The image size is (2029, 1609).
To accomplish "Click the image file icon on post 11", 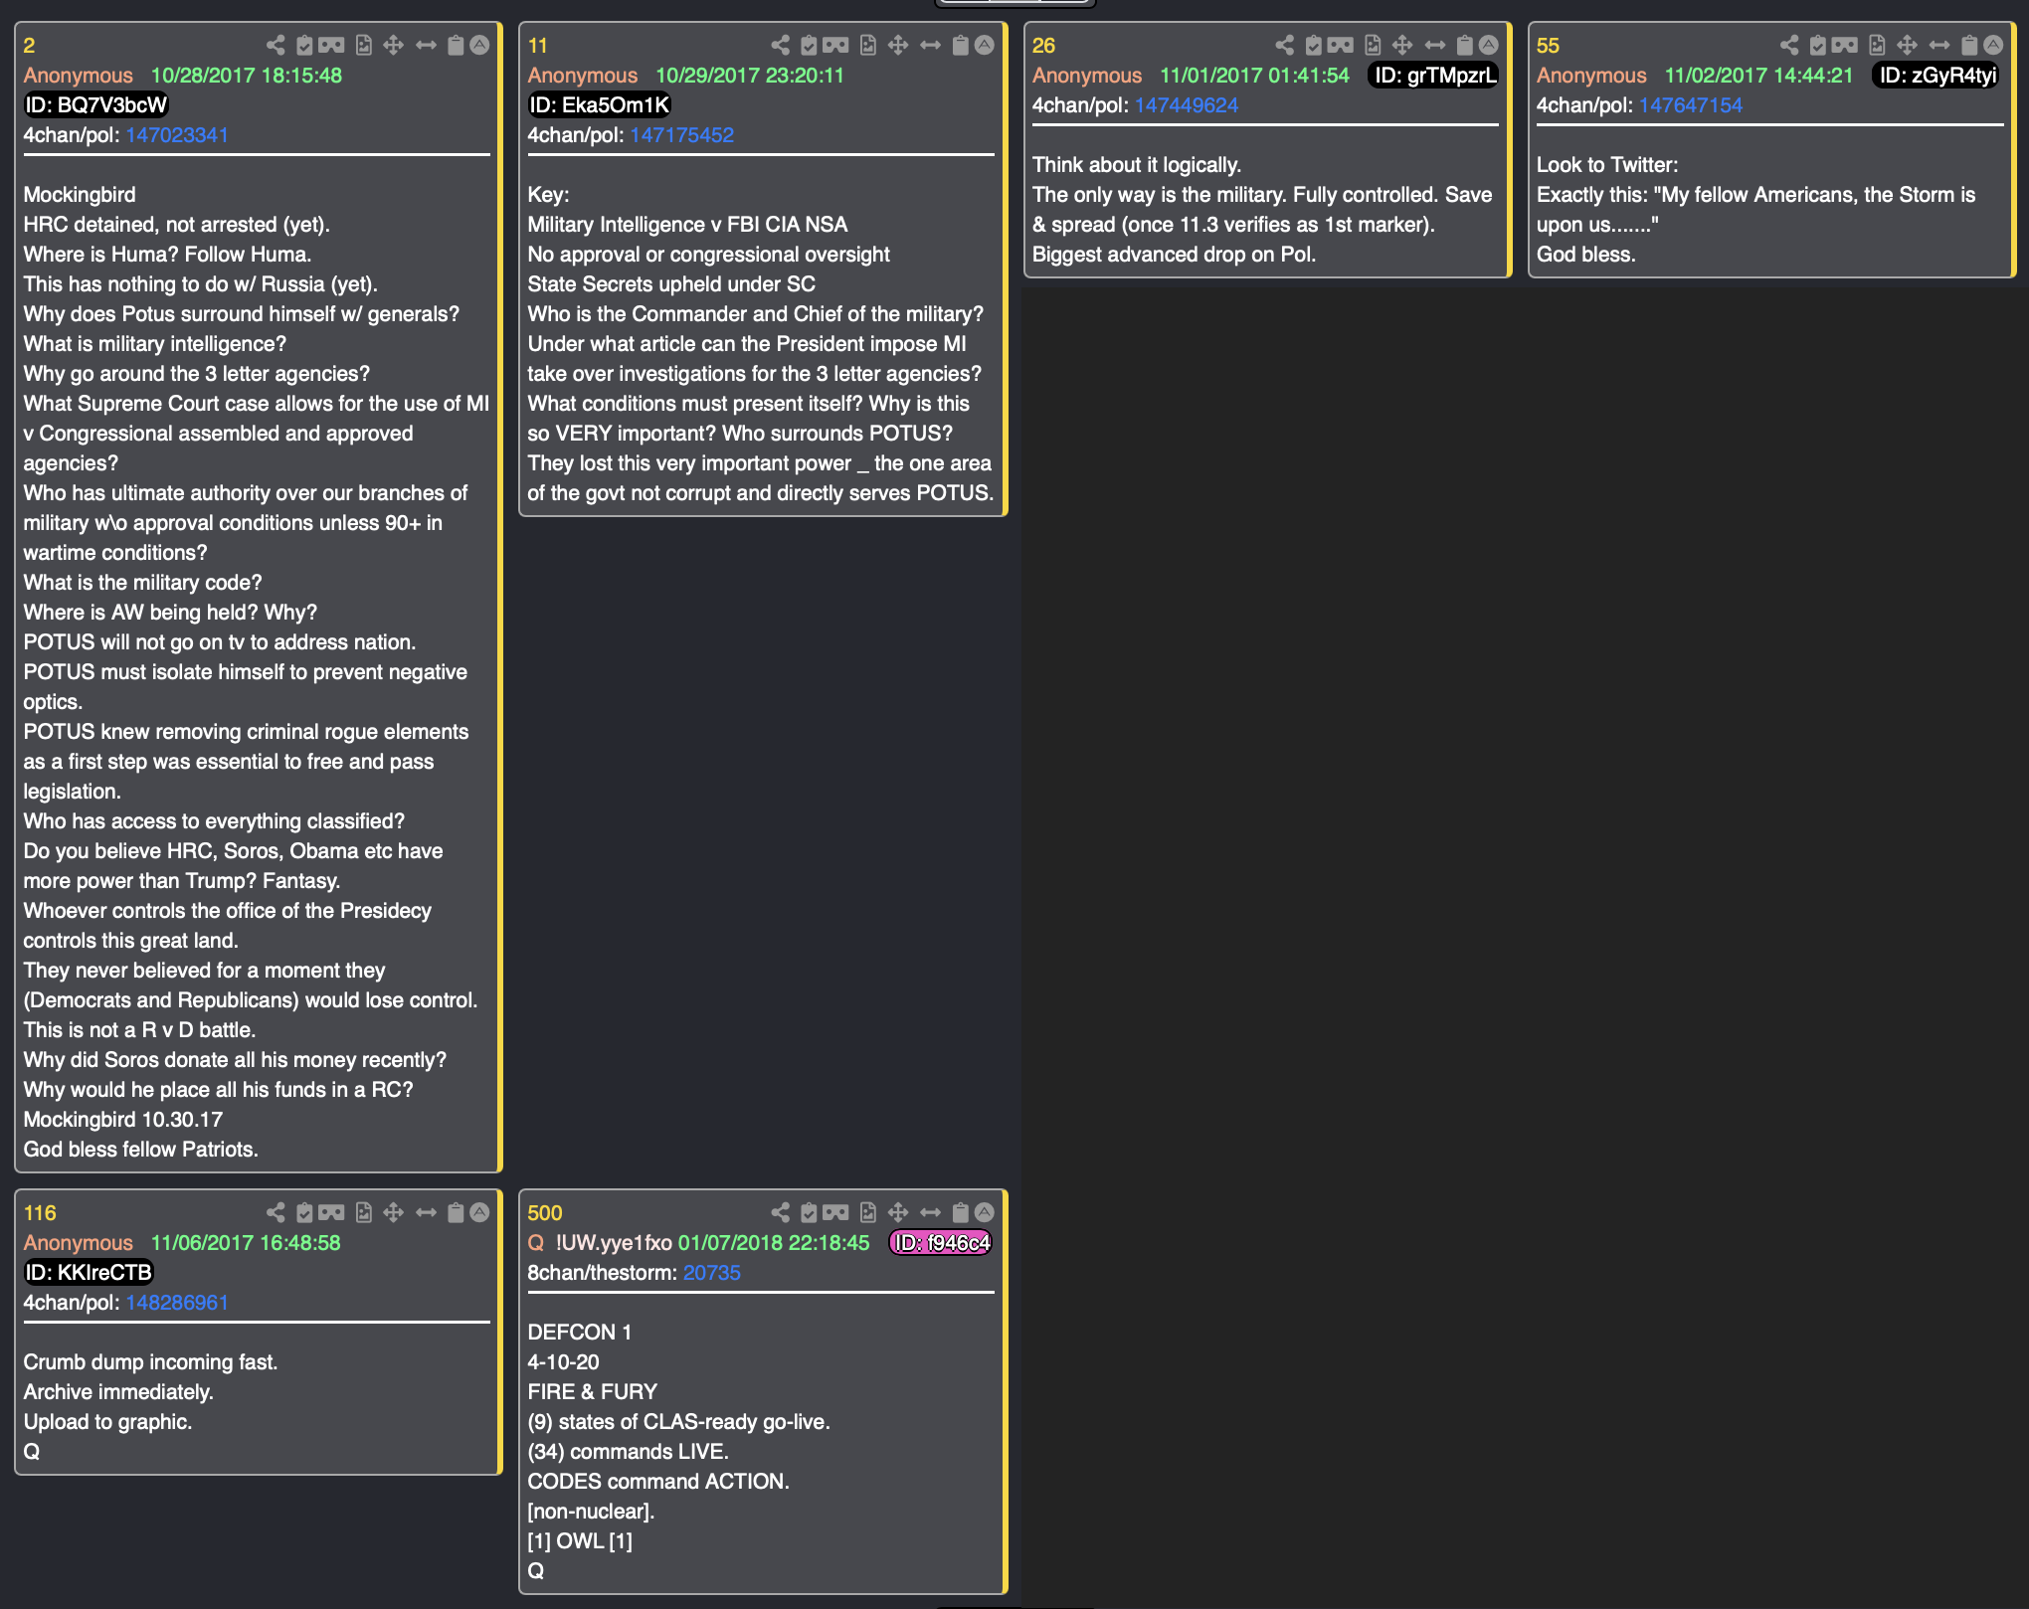I will [x=868, y=45].
